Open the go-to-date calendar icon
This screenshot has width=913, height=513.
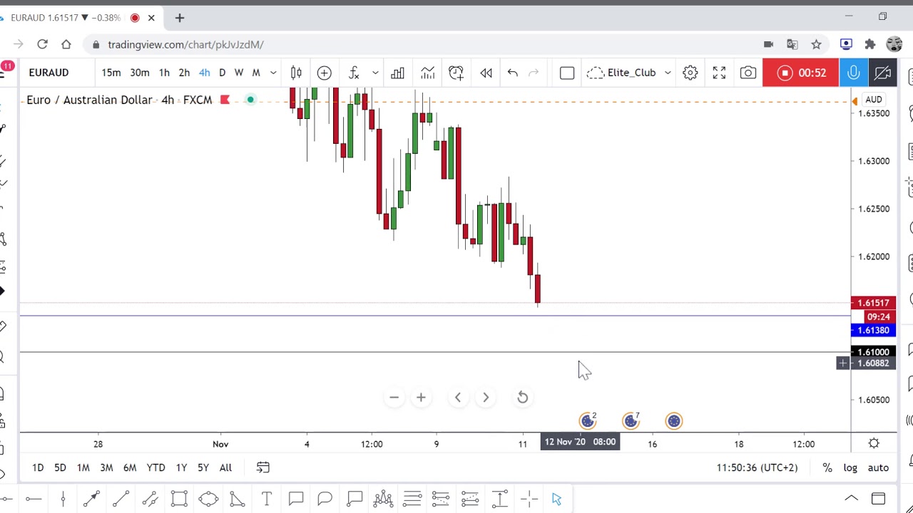263,467
